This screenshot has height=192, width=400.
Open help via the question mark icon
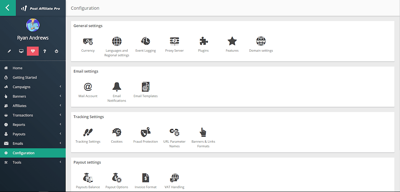(x=45, y=51)
